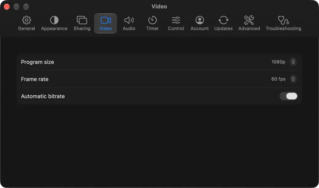The image size is (319, 188).
Task: Open the General preferences tab
Action: pos(26,23)
